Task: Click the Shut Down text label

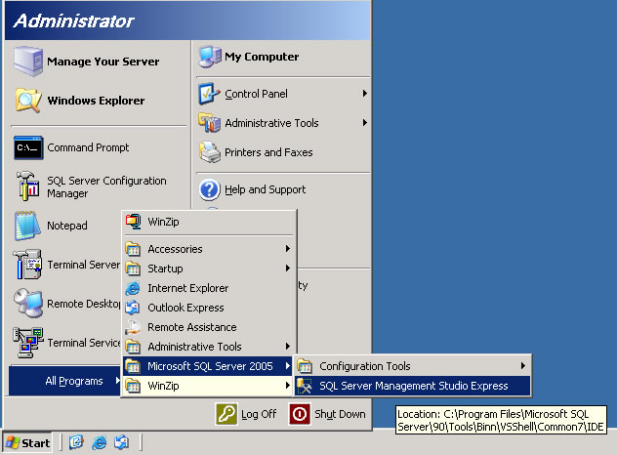Action: tap(340, 414)
